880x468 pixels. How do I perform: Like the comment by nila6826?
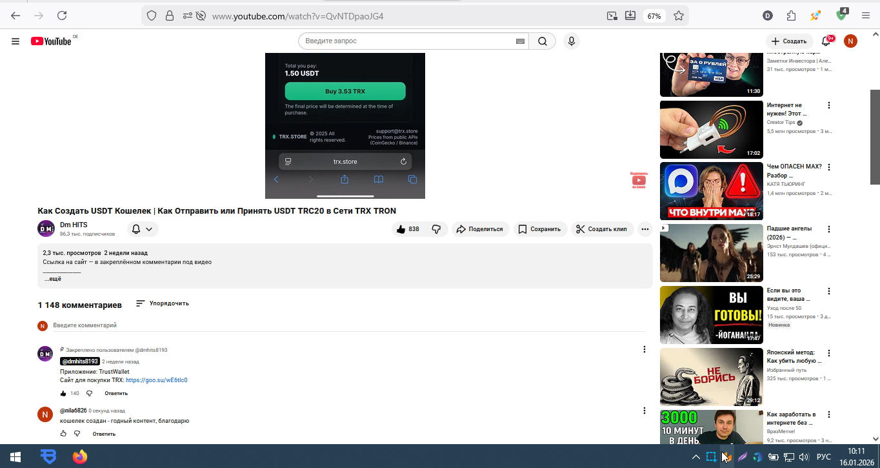(x=63, y=434)
